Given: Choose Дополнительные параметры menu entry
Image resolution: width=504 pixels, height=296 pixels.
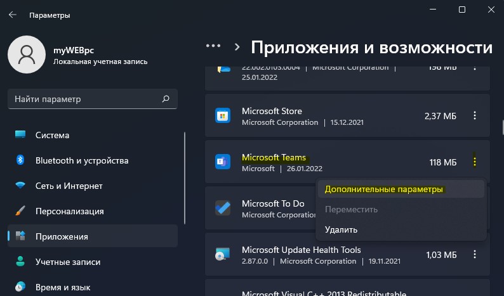Looking at the screenshot, I should click(401, 189).
